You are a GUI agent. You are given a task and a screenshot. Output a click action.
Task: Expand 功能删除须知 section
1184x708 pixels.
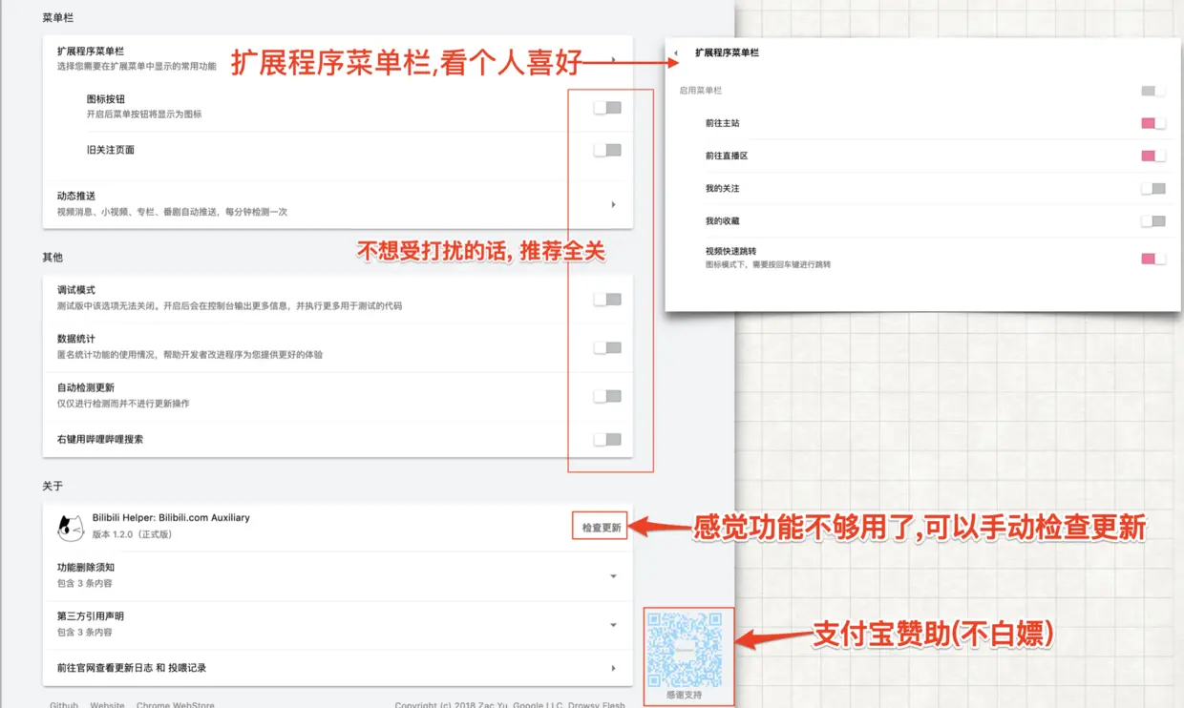(x=613, y=576)
